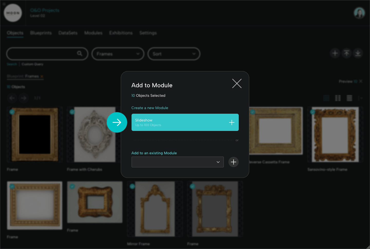
Task: Expand the Sort dropdown
Action: (174, 54)
